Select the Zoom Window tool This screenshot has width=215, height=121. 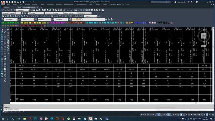point(81,10)
